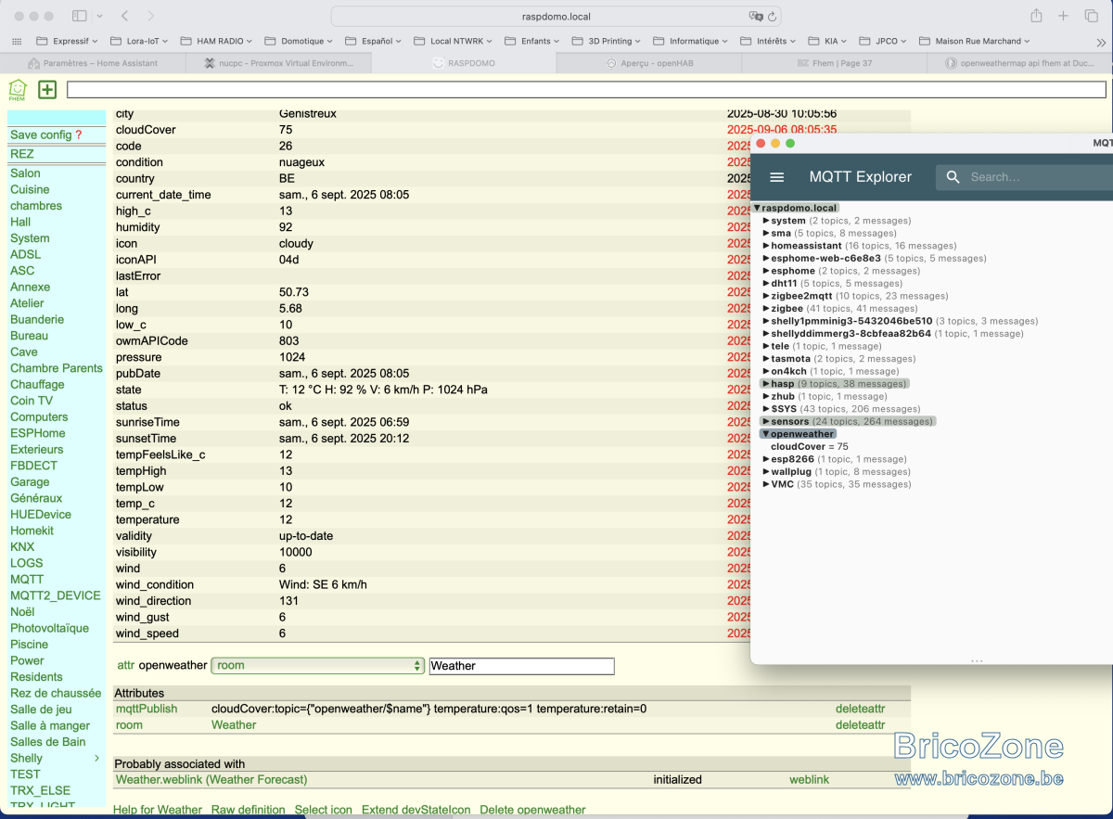Go forward in Safari history
The width and height of the screenshot is (1113, 819).
click(151, 16)
